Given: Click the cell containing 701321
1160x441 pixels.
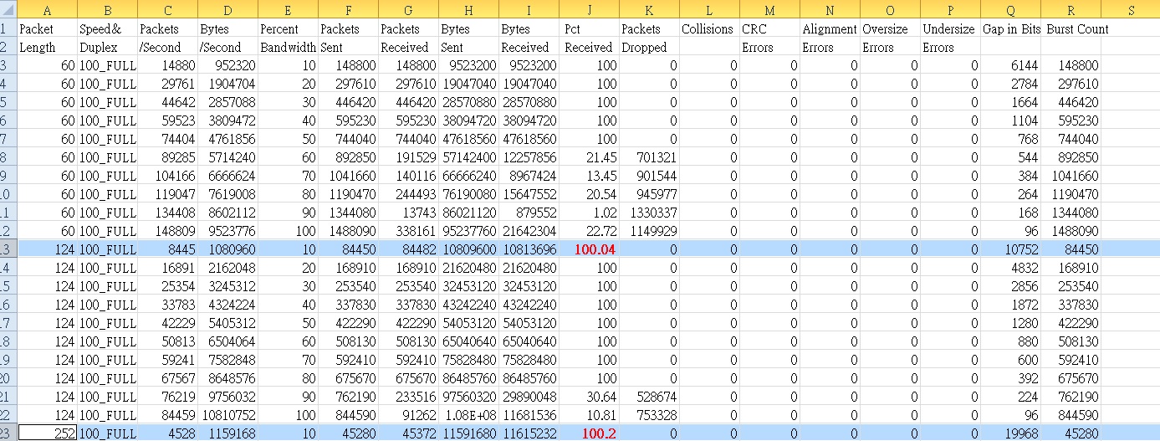Looking at the screenshot, I should pyautogui.click(x=649, y=157).
